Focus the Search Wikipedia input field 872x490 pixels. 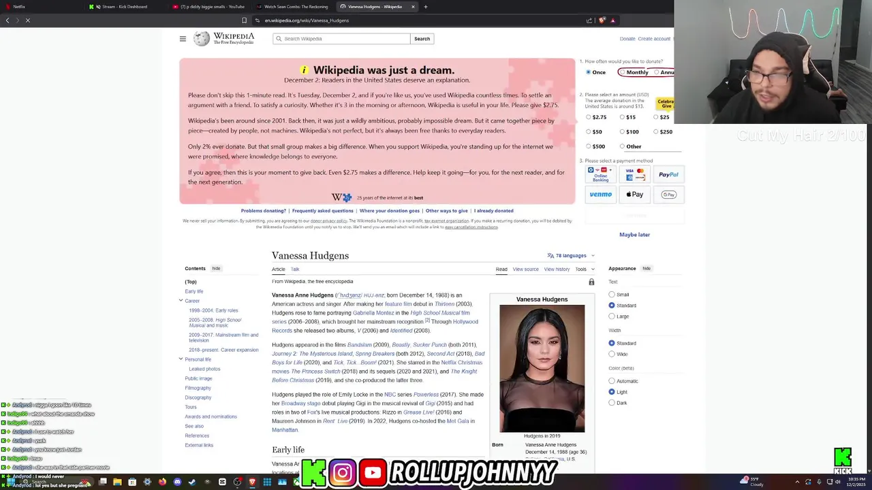coord(341,39)
